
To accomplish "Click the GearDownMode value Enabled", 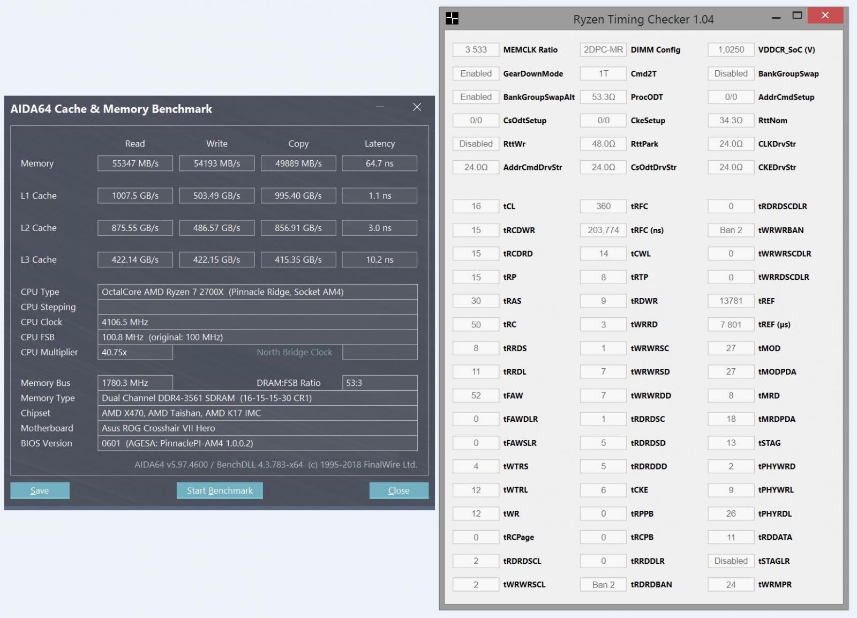I will [x=476, y=73].
